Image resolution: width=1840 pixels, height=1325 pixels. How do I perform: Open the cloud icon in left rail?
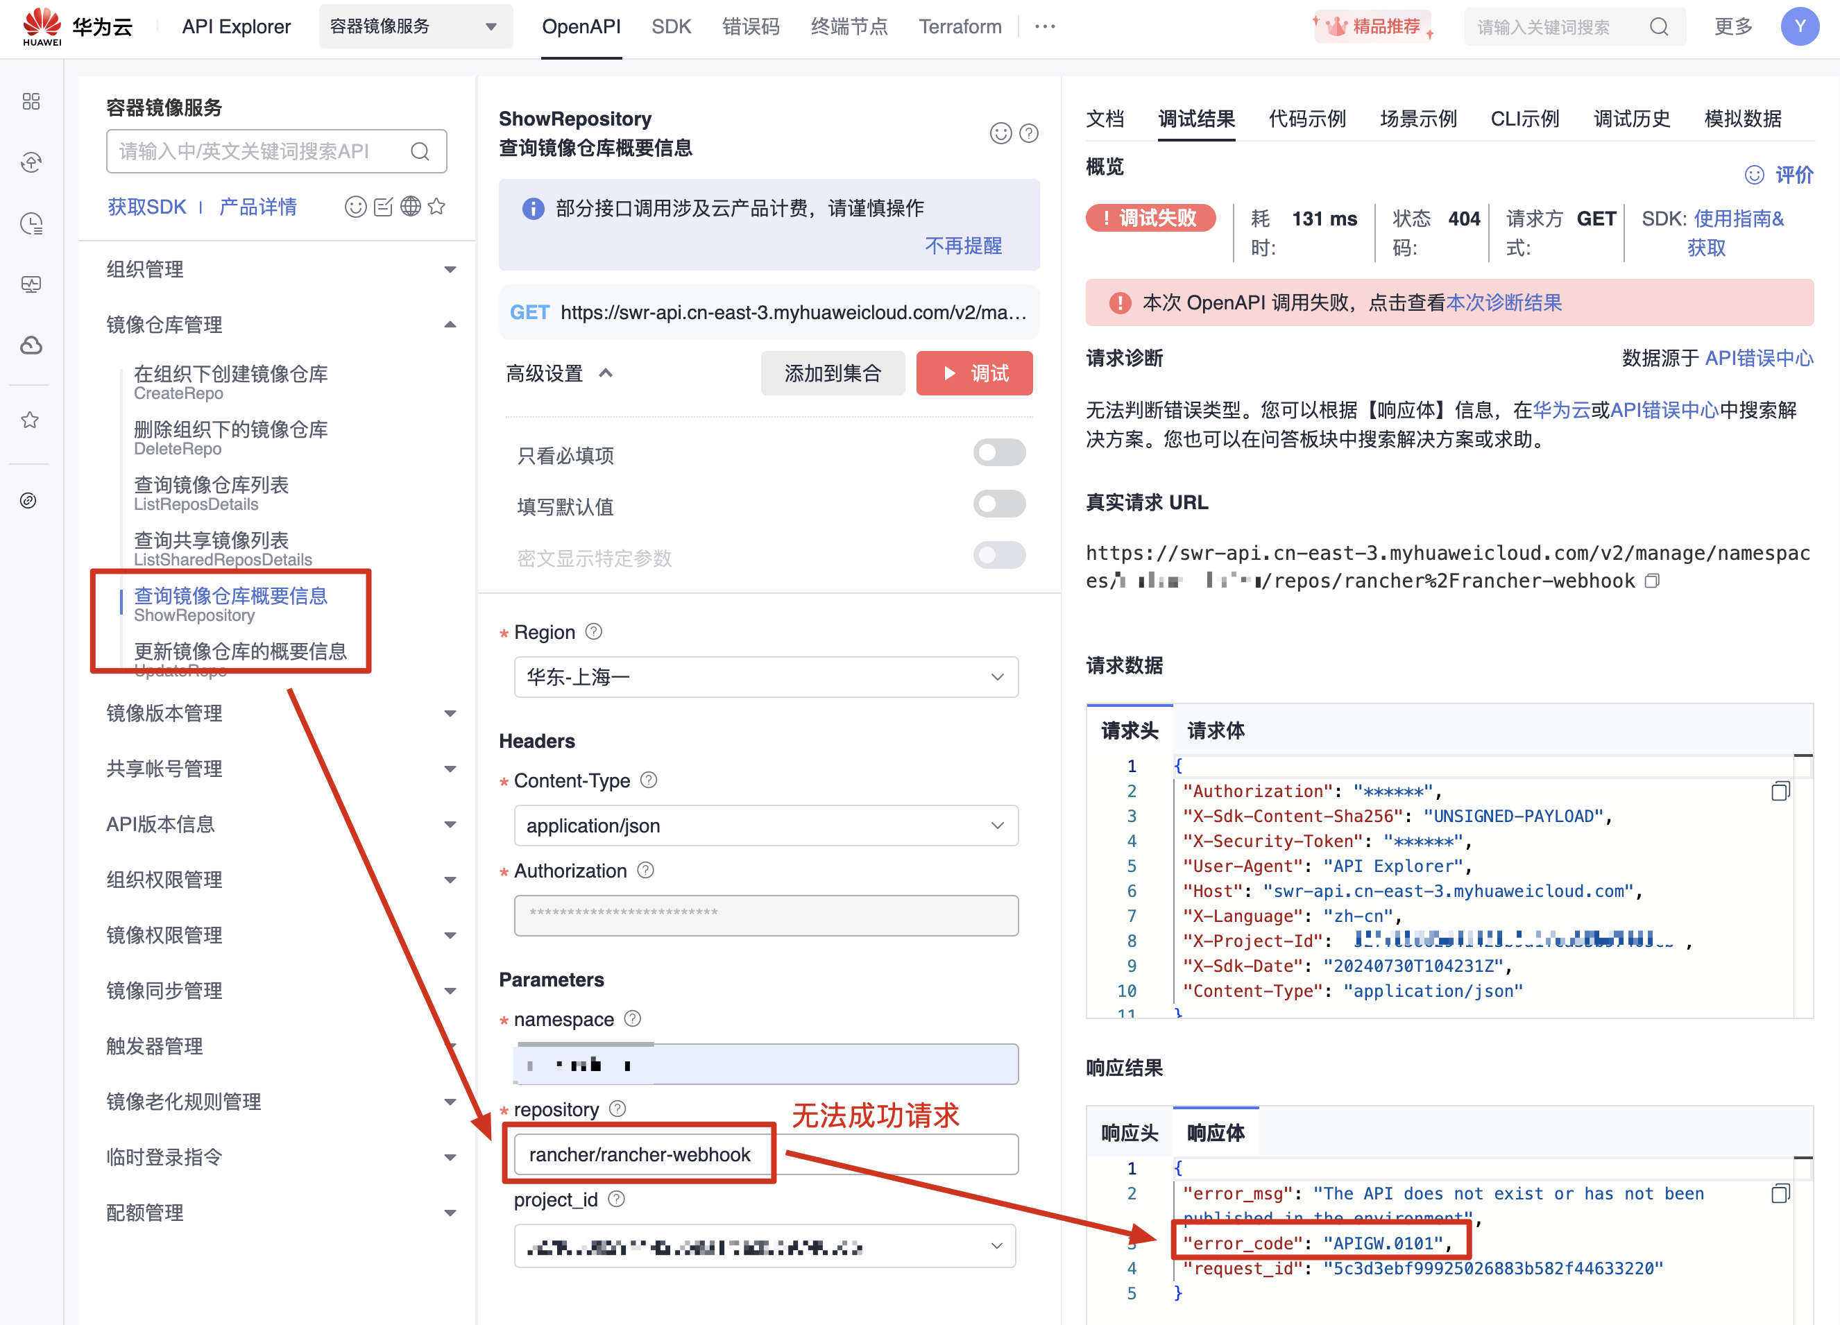tap(31, 345)
